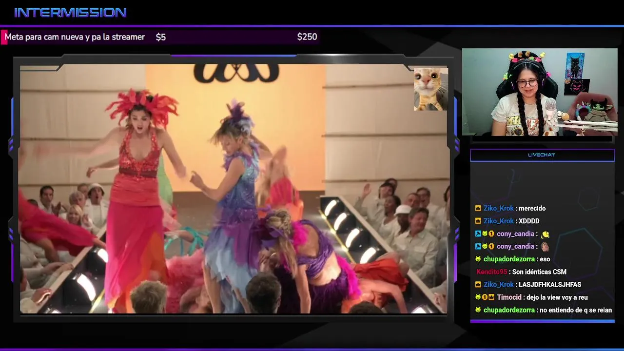Click the goal text 'Meta para cam nueva y pa la streamer'

click(75, 37)
